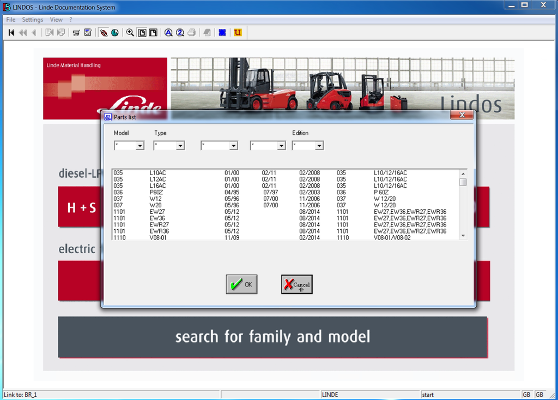Select the 037 W20 row
558x400 pixels.
(286, 205)
